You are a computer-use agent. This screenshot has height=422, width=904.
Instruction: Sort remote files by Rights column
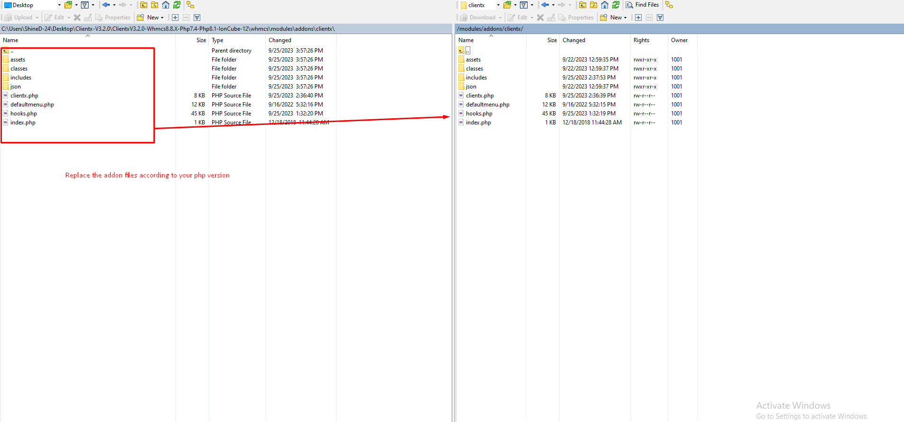click(x=641, y=40)
